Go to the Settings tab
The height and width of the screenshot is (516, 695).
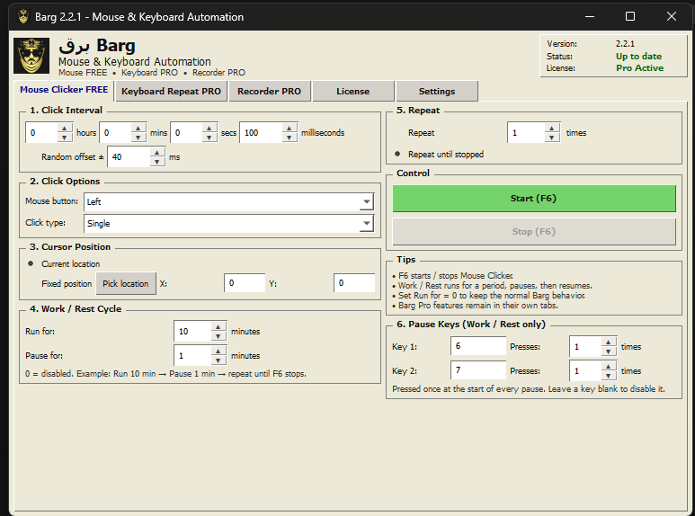[x=437, y=92]
